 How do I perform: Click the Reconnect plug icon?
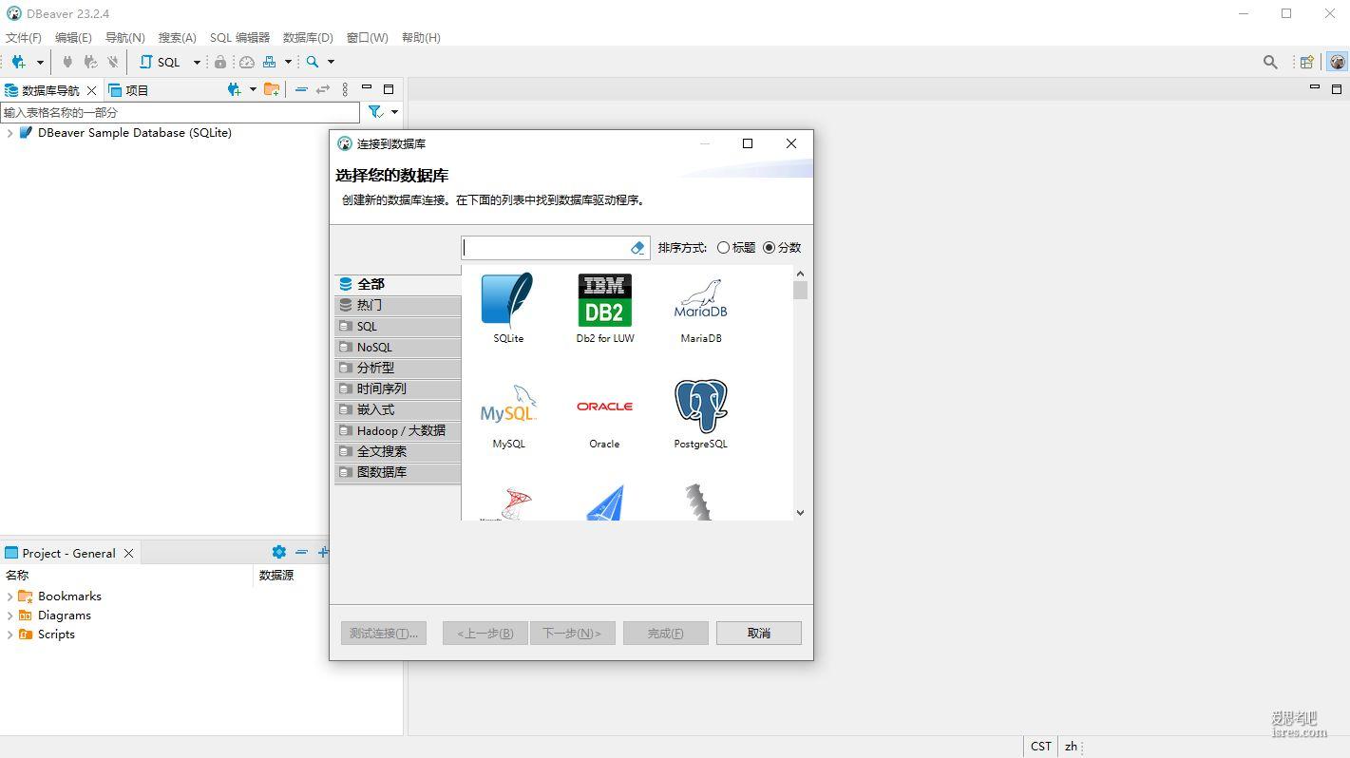click(x=90, y=62)
